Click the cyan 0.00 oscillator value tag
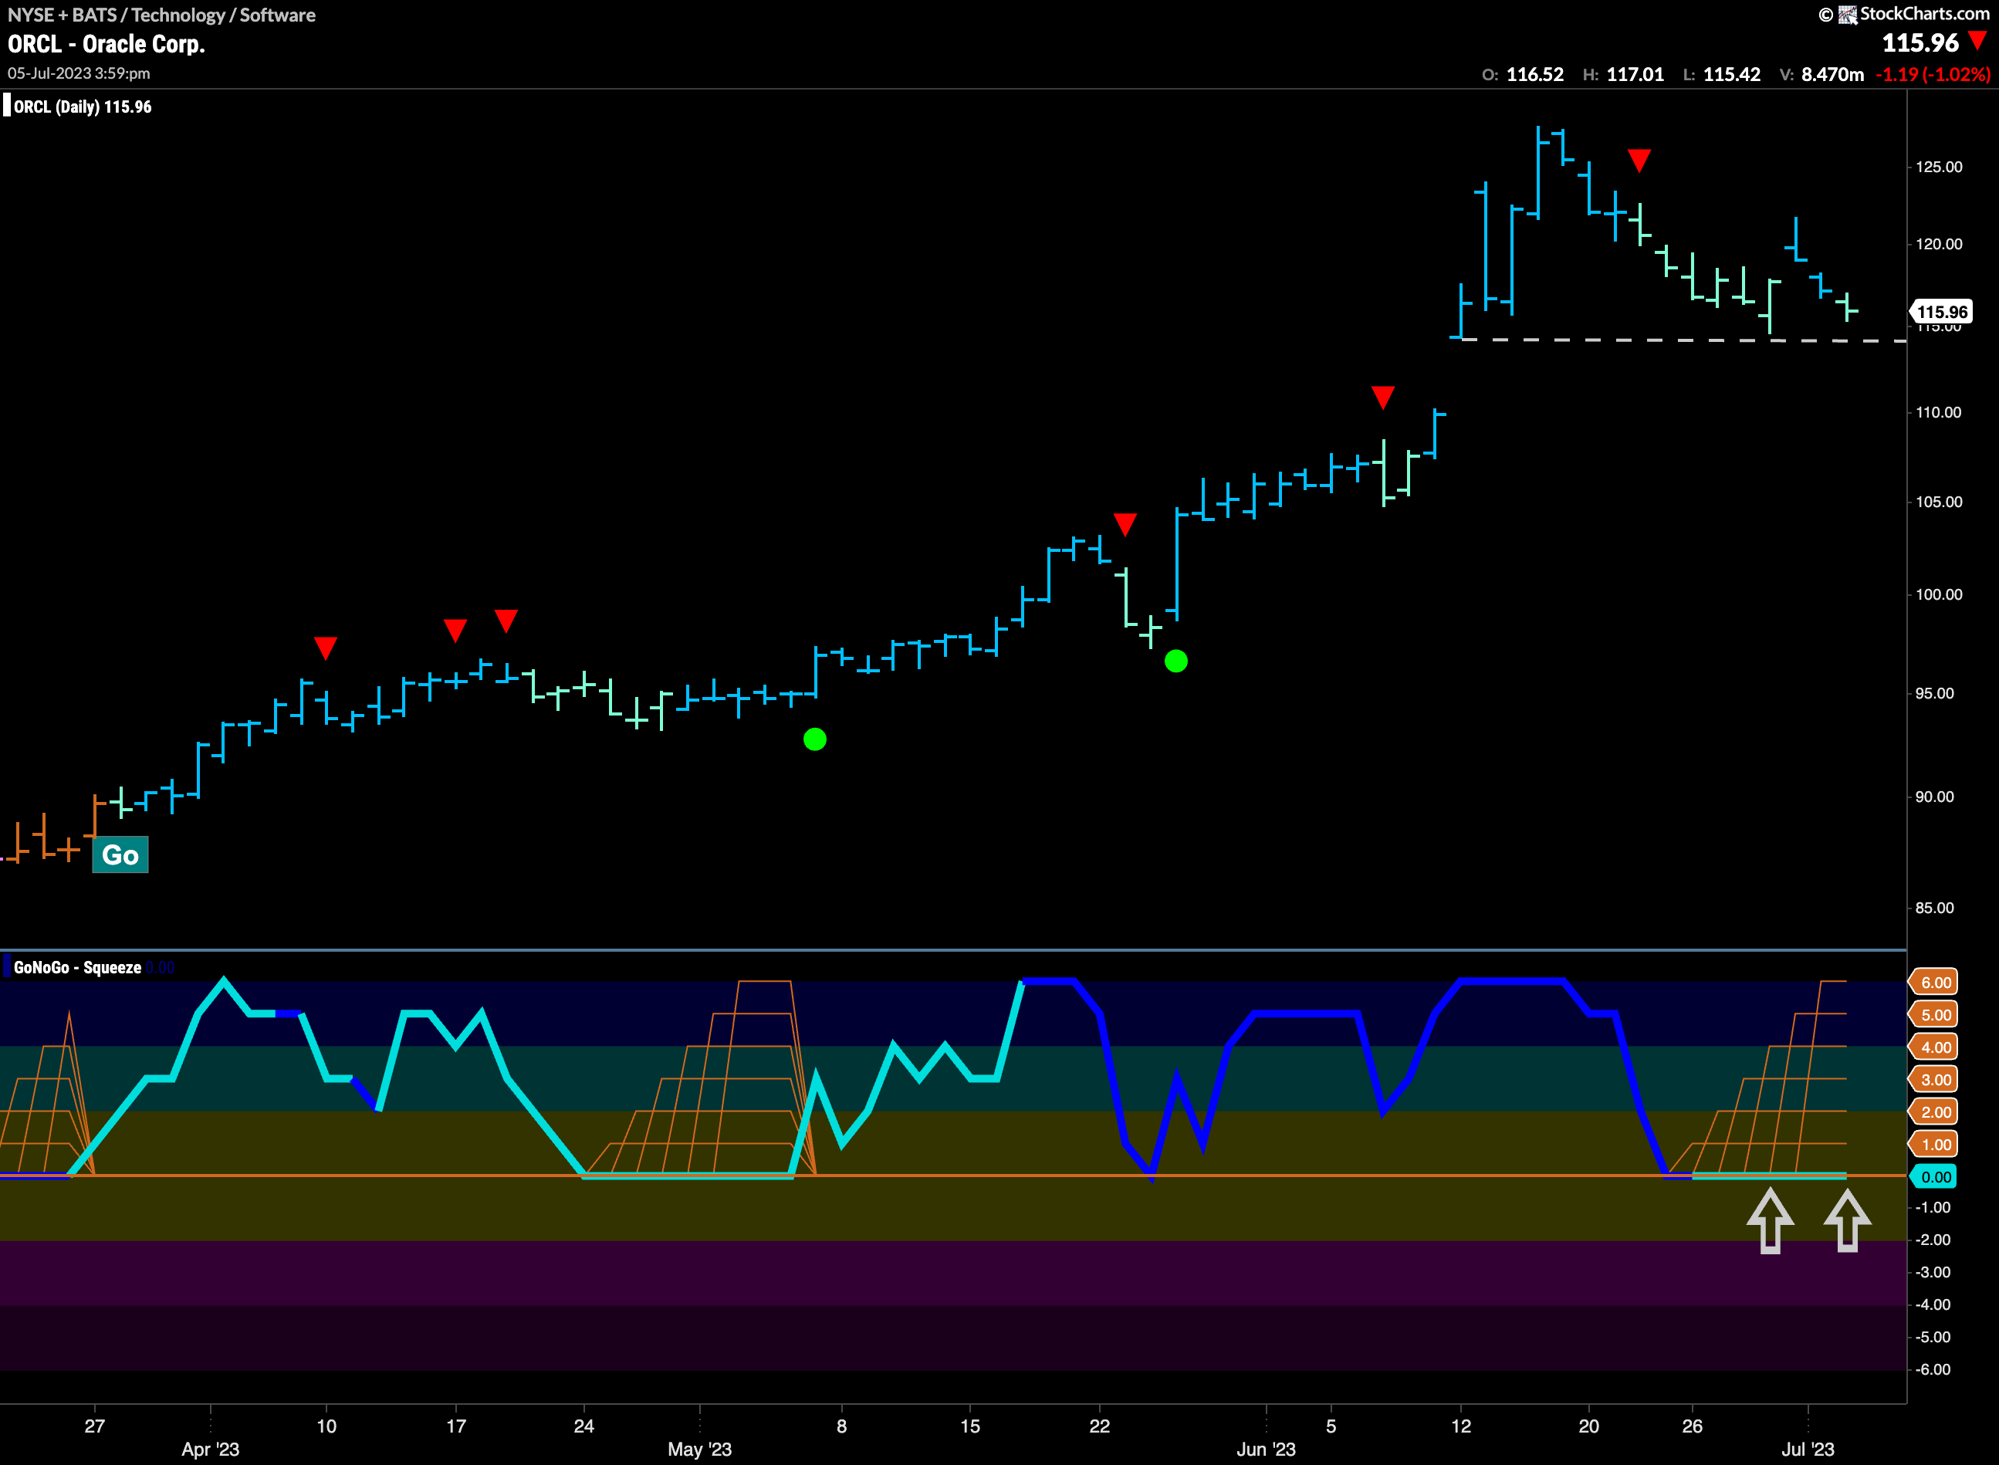The width and height of the screenshot is (1999, 1465). 1933,1177
